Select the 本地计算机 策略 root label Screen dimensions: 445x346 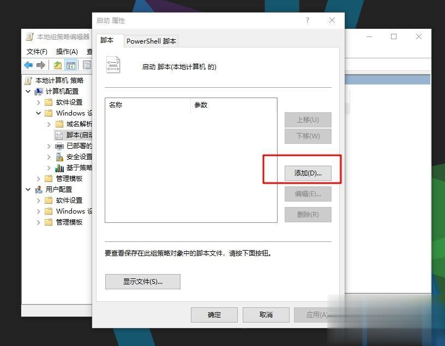coord(59,81)
